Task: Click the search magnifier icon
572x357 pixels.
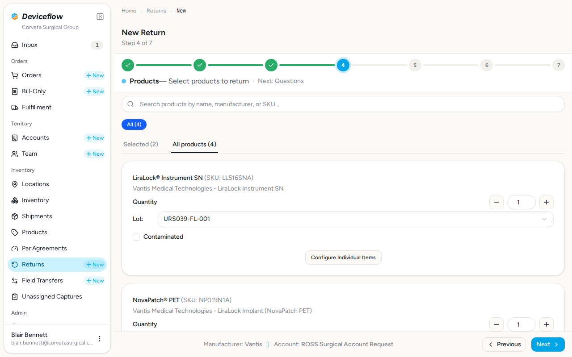Action: [130, 104]
